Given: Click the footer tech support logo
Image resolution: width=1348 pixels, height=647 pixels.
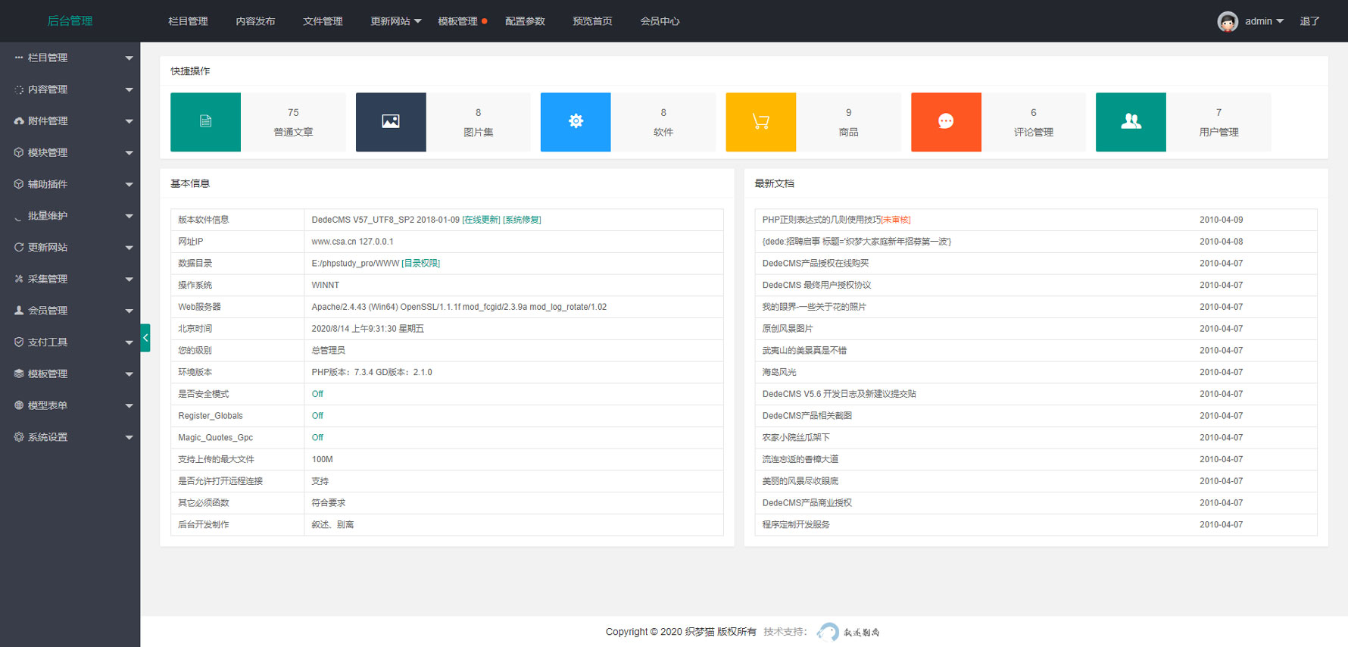Looking at the screenshot, I should pyautogui.click(x=848, y=632).
